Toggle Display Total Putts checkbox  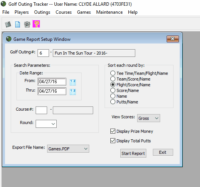pos(113,141)
